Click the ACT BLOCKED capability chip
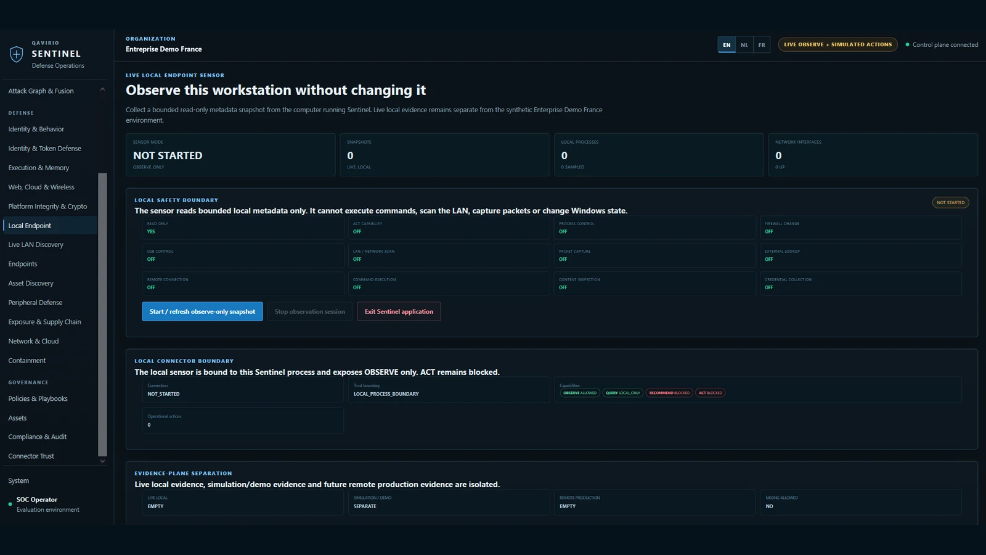The height and width of the screenshot is (555, 986). click(x=711, y=393)
